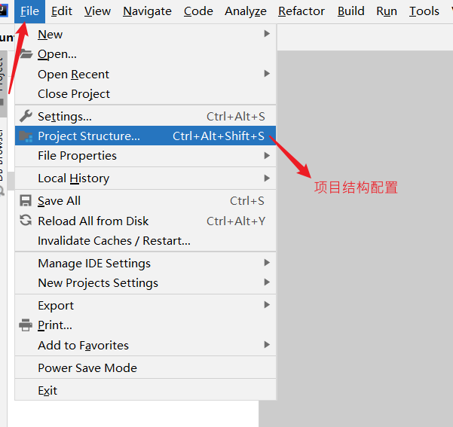
Task: Choose Invalidate Caches / Restart
Action: [x=114, y=241]
